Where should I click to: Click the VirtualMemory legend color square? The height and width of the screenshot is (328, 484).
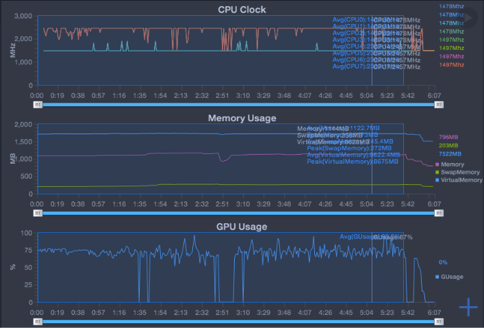click(x=437, y=180)
